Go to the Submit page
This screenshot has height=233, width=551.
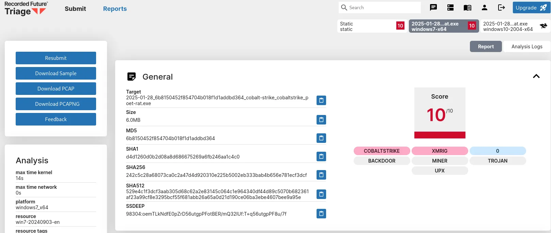tap(75, 9)
